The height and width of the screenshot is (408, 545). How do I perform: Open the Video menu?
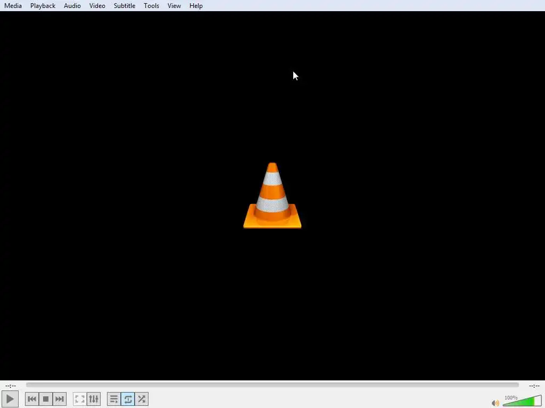pyautogui.click(x=97, y=5)
